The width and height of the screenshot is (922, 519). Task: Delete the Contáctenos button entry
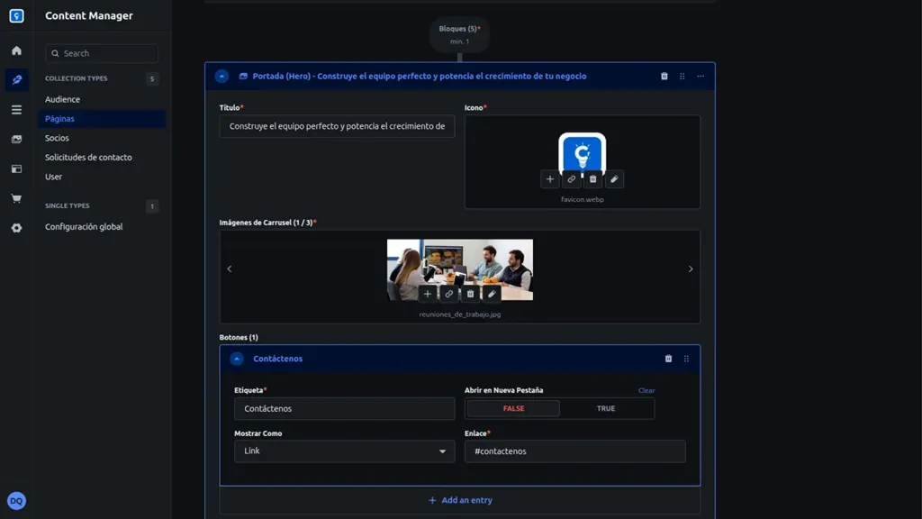click(669, 359)
